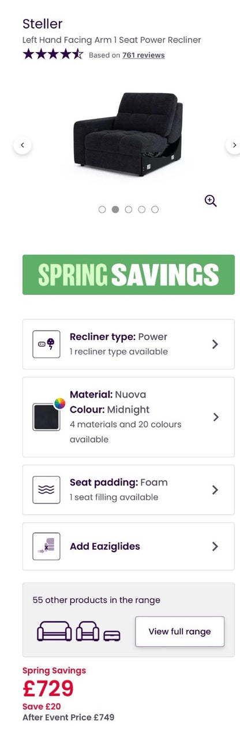
Task: Click the Eaziglides icon
Action: (x=47, y=546)
